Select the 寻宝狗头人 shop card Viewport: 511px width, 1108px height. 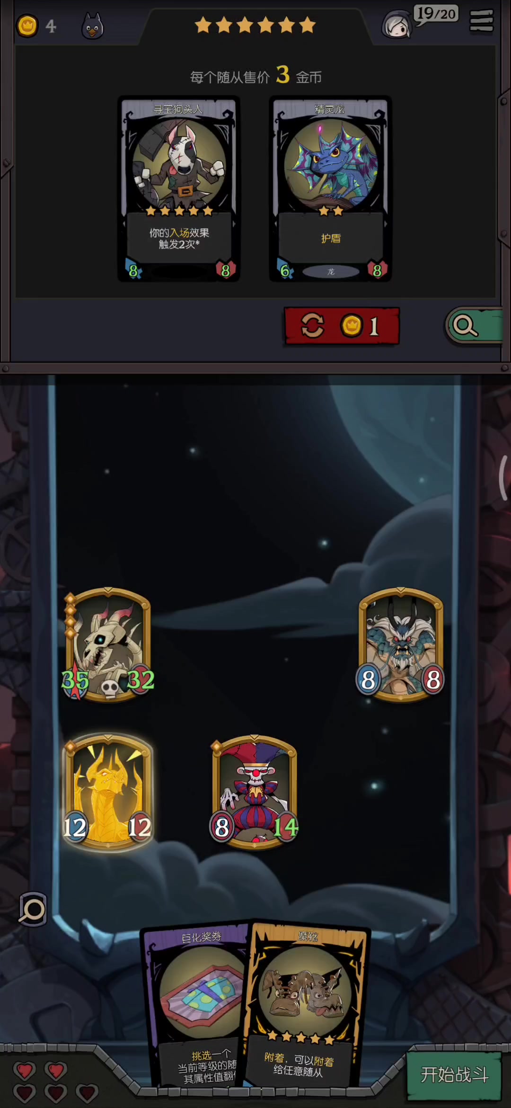pos(179,189)
